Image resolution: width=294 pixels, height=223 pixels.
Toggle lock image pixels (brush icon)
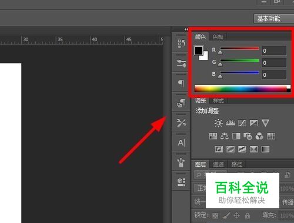click(x=226, y=216)
